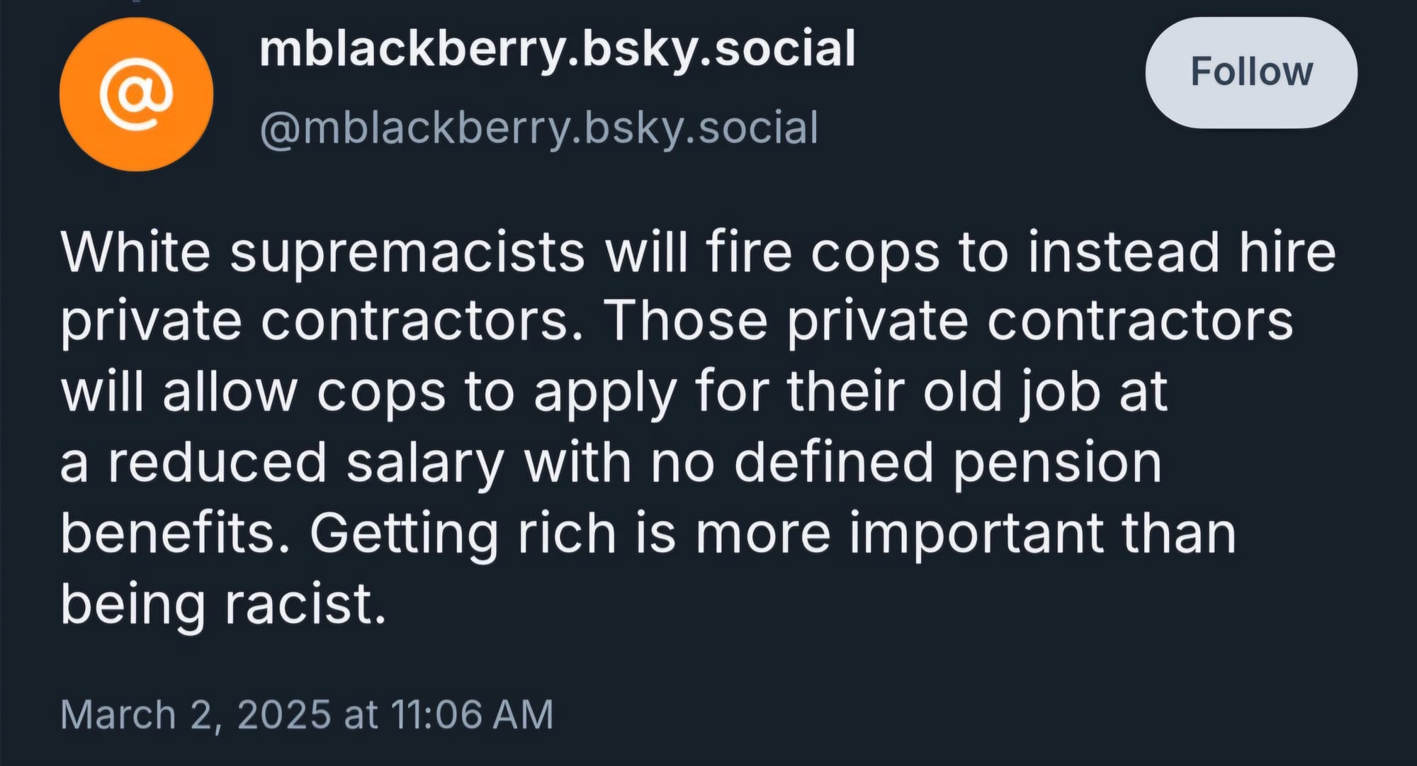Open the @mblackberry.bsky.social handle link
This screenshot has width=1417, height=766.
point(542,126)
